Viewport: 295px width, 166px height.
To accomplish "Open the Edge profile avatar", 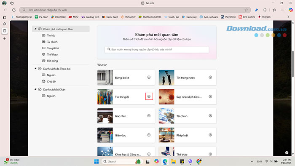I will coord(4,3).
